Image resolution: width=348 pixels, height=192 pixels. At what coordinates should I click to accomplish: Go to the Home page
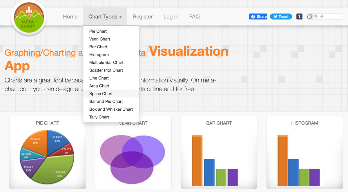coord(70,17)
